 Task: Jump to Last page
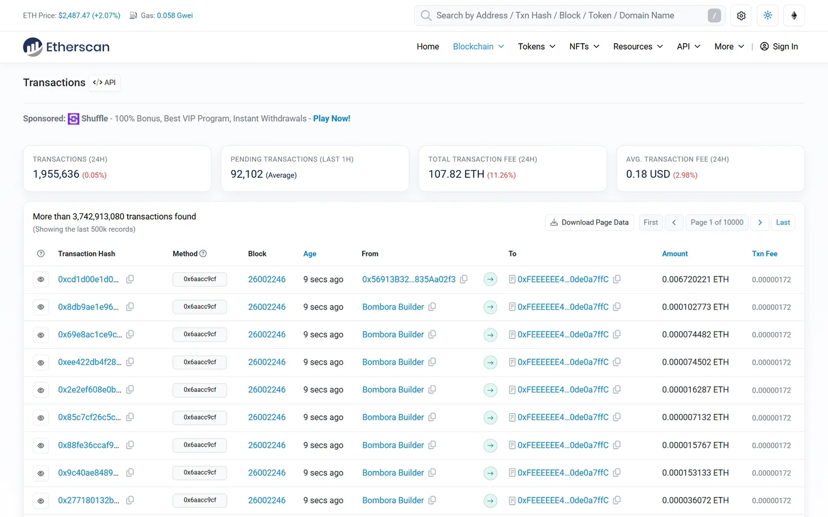pos(783,222)
